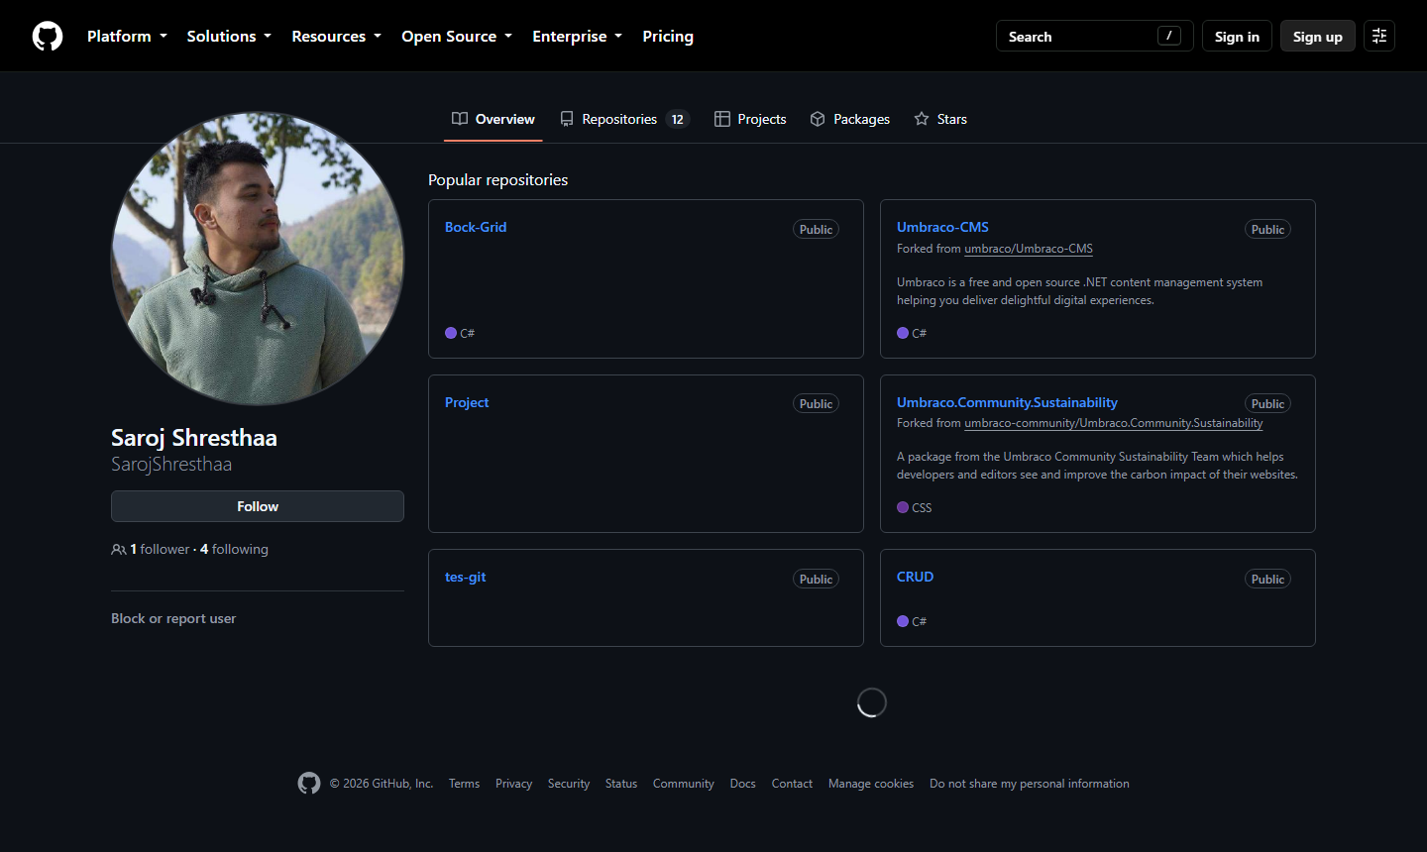
Task: Click Public badge on Bock-Grid card
Action: click(x=816, y=229)
